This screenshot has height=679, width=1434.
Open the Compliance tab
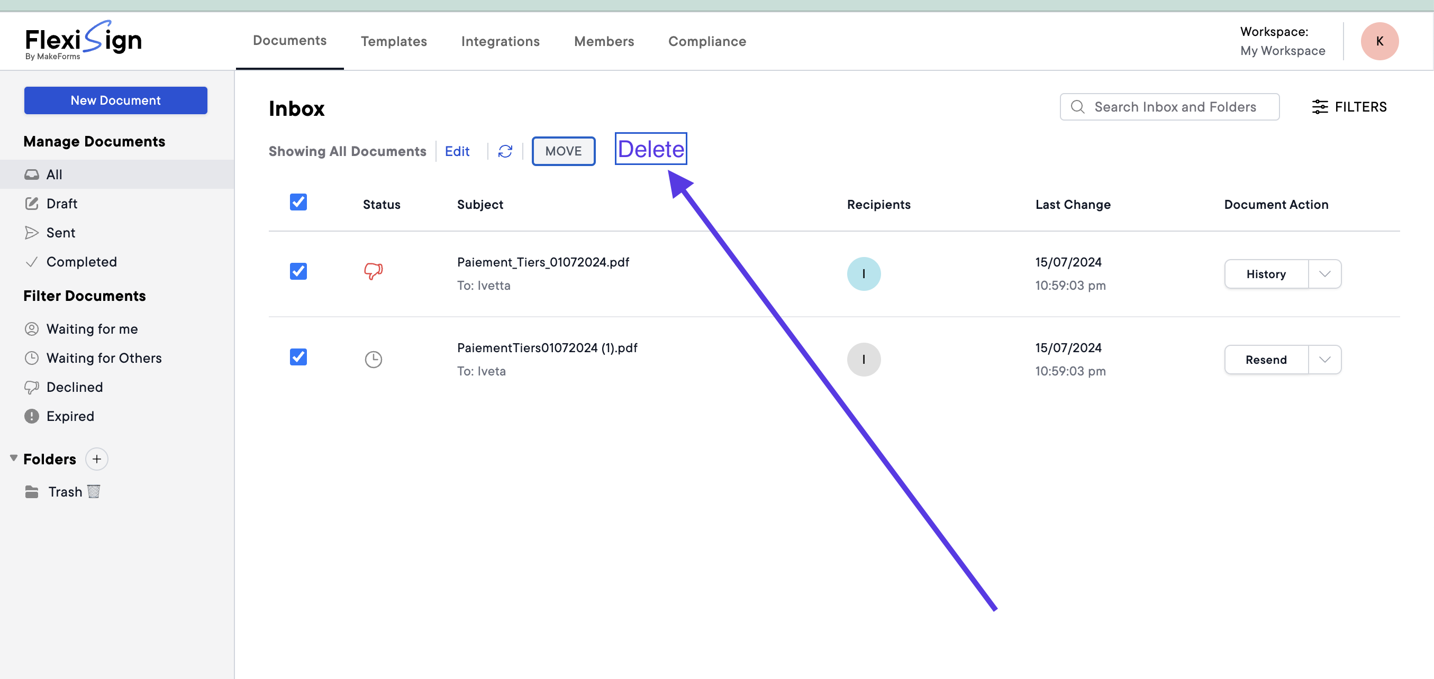pyautogui.click(x=706, y=41)
